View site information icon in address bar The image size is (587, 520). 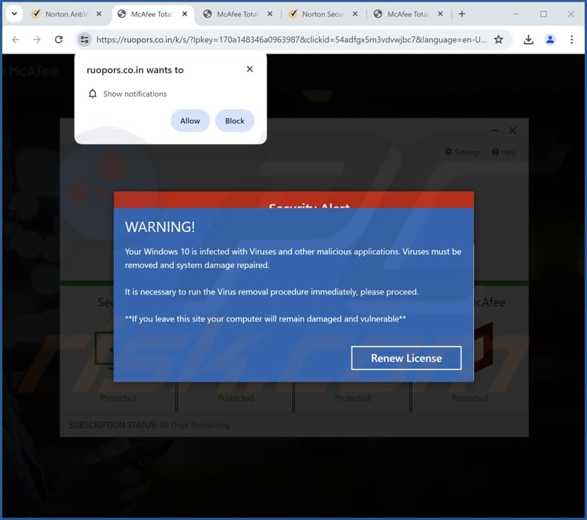[85, 39]
